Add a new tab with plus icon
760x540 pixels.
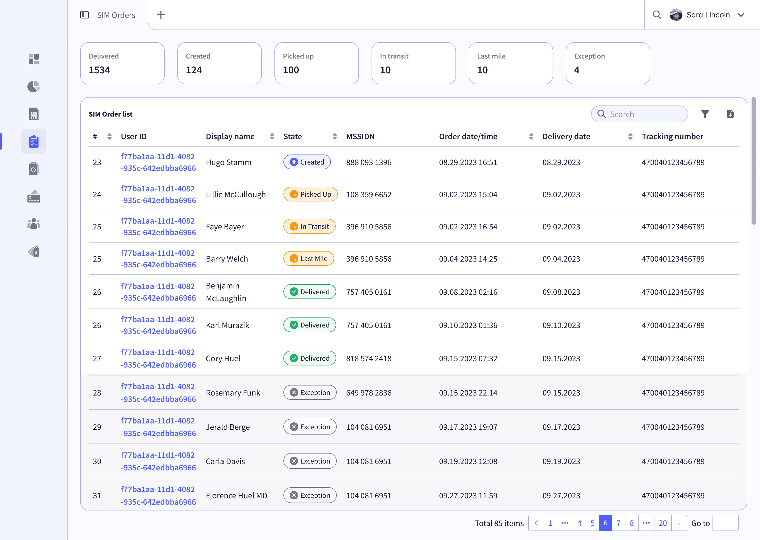click(x=161, y=15)
